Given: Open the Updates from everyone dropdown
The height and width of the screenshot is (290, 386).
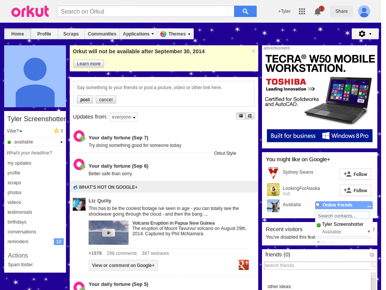Looking at the screenshot, I should tap(124, 117).
